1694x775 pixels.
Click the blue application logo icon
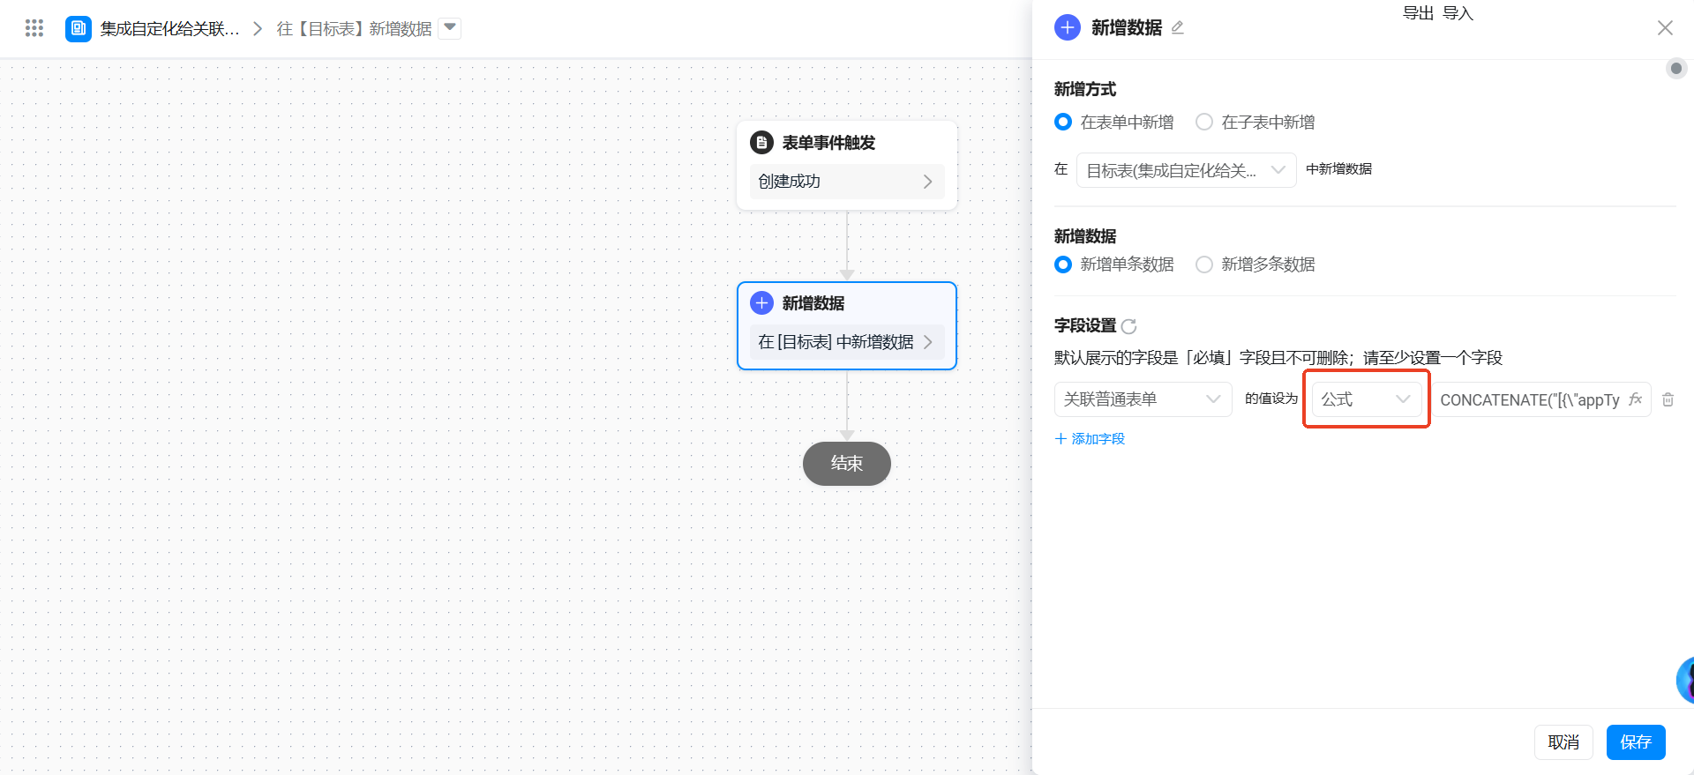(x=79, y=28)
